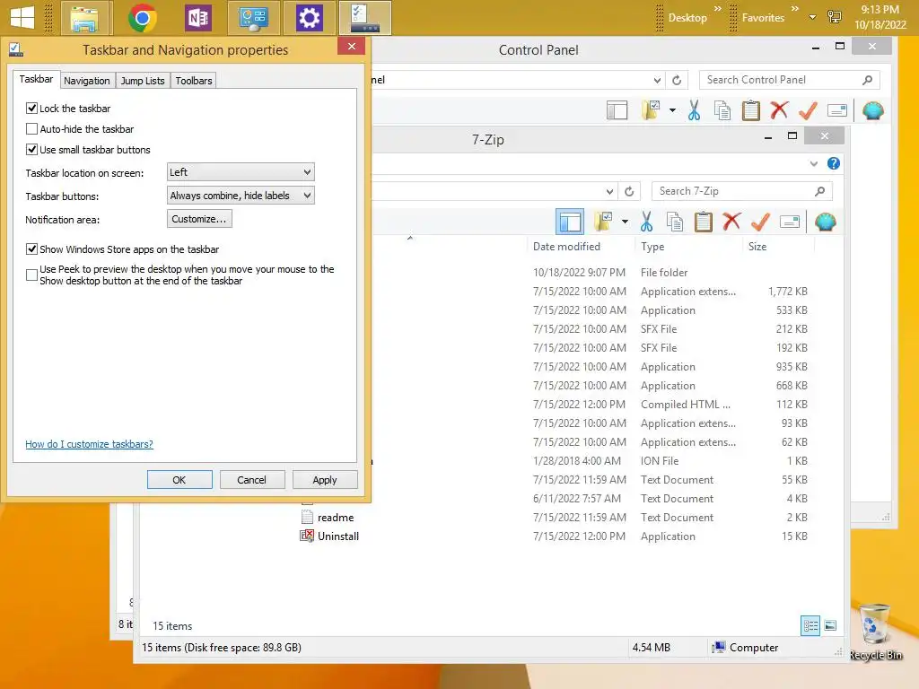The width and height of the screenshot is (919, 689).
Task: Open help question mark in 7-Zip window
Action: [834, 163]
